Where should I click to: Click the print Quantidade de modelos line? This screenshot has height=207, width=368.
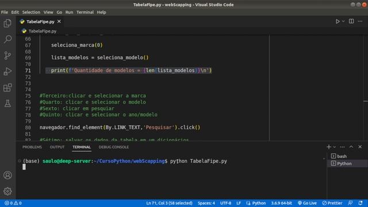click(x=131, y=70)
